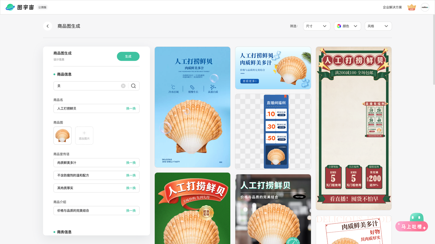This screenshot has width=435, height=244.
Task: Open the DELICIOUS FOOD white template
Action: (x=354, y=230)
